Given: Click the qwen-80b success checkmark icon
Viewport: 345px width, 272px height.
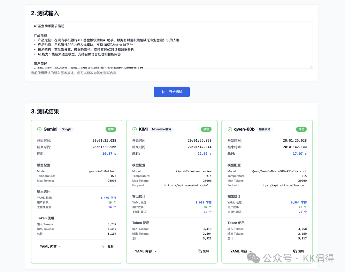Looking at the screenshot, I should pyautogui.click(x=230, y=129).
